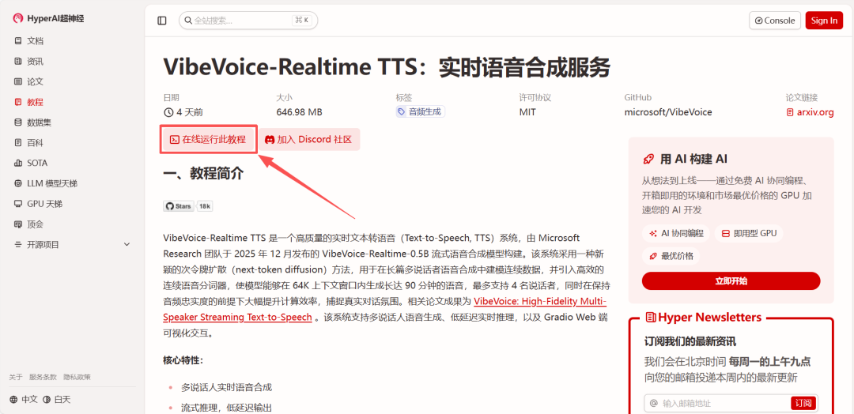Open the microsoft/VibeVoice GitHub link
Viewport: 854px width, 414px height.
point(667,113)
